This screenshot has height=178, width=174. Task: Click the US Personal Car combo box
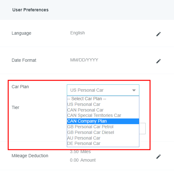103,90
